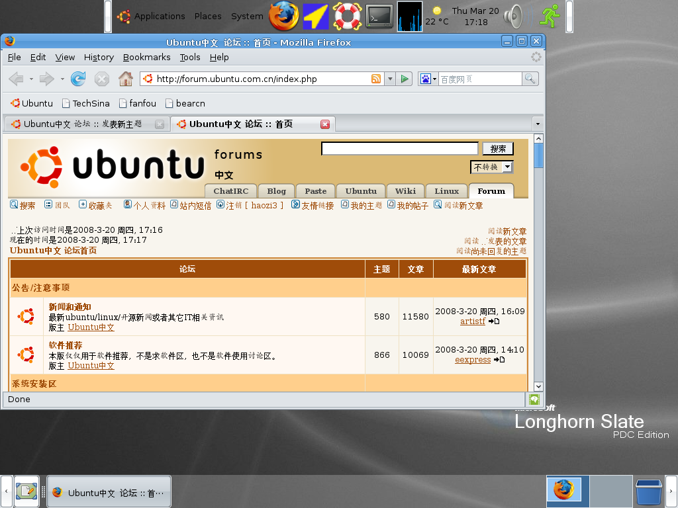The image size is (678, 508).
Task: Click the Firefox taskbar button in bottom panel
Action: [x=109, y=492]
